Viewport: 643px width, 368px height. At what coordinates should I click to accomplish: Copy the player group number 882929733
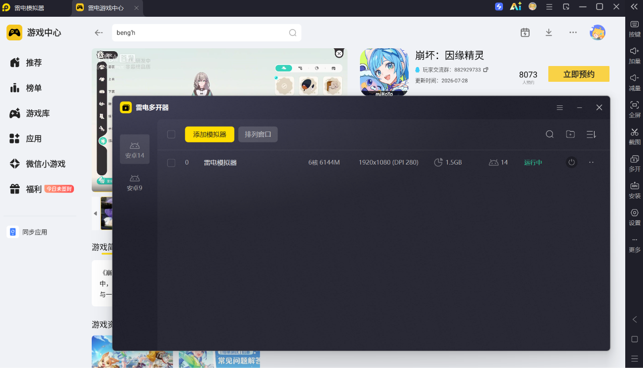486,70
